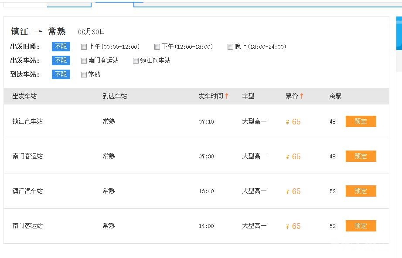Click 大型高一 in the 07:30 row

tap(254, 156)
